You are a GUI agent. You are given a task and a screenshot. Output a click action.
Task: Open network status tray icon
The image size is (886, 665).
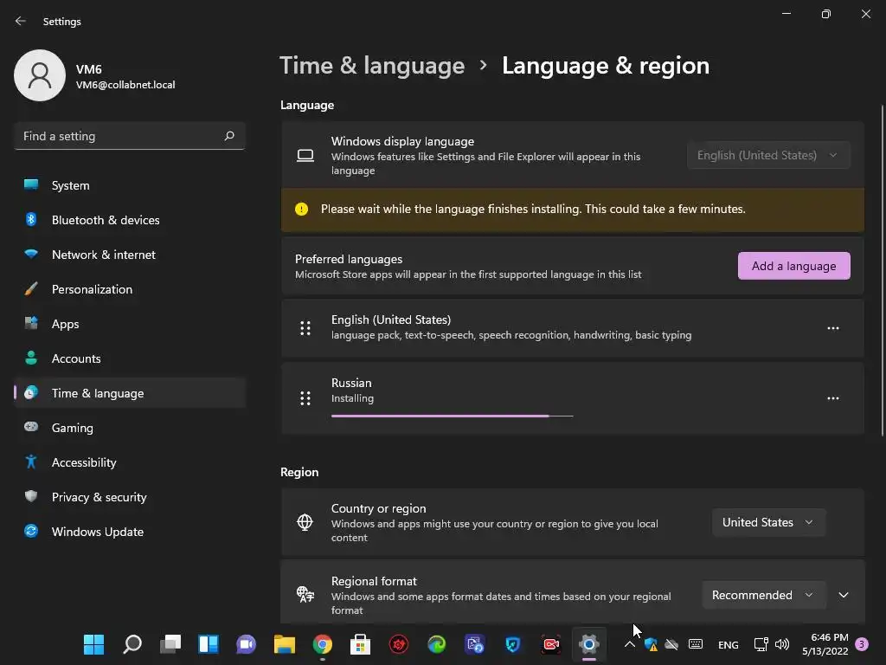[x=761, y=644]
